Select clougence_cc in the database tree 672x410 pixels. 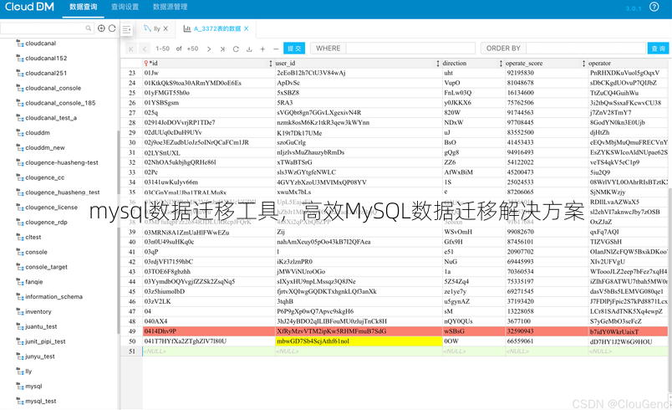coord(45,177)
